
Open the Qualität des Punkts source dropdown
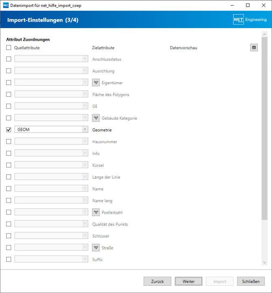point(51,223)
